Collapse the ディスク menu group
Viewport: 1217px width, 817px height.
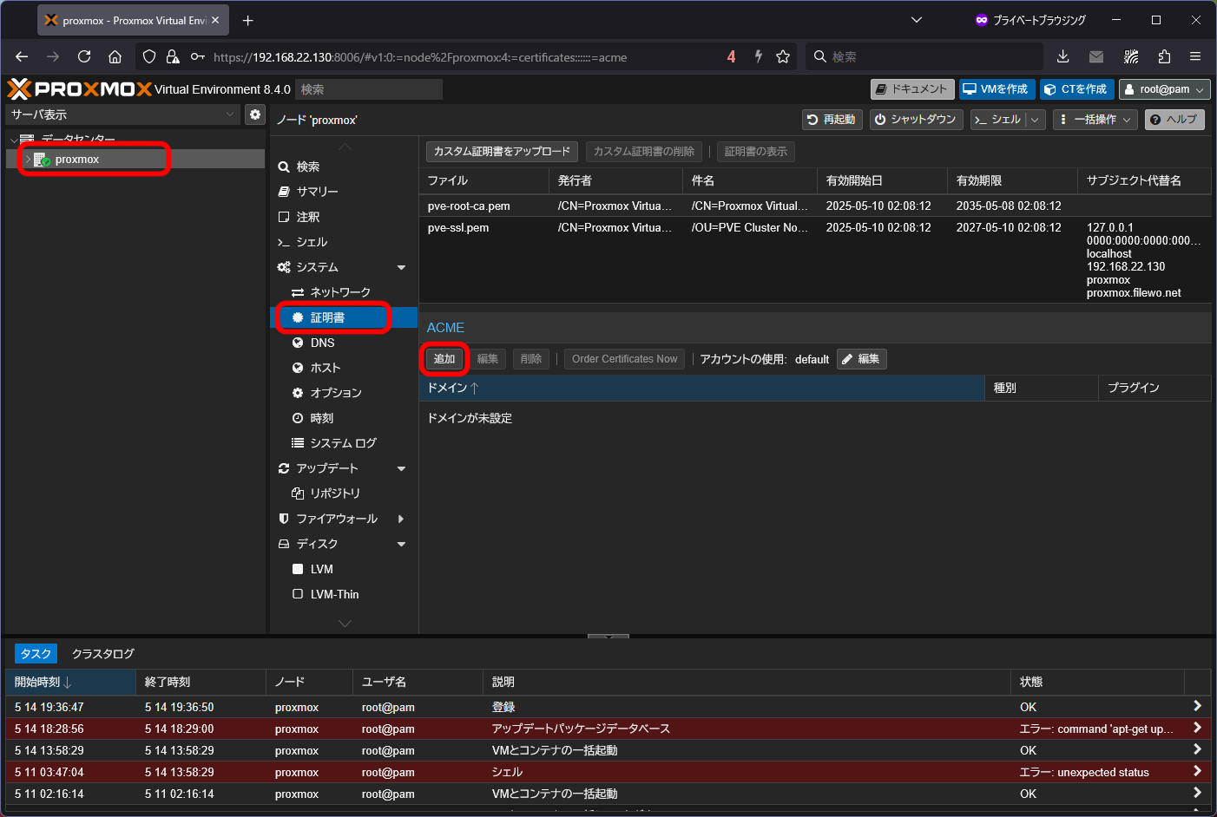click(401, 544)
